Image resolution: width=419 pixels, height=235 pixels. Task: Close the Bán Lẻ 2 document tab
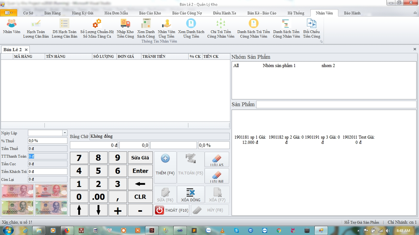click(26, 50)
